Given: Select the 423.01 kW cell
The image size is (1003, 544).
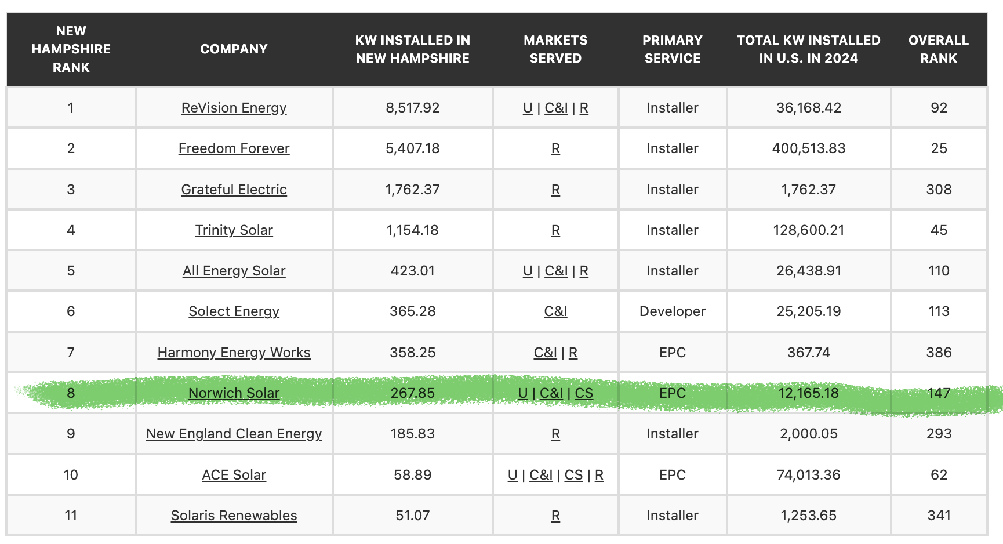Looking at the screenshot, I should (x=413, y=271).
